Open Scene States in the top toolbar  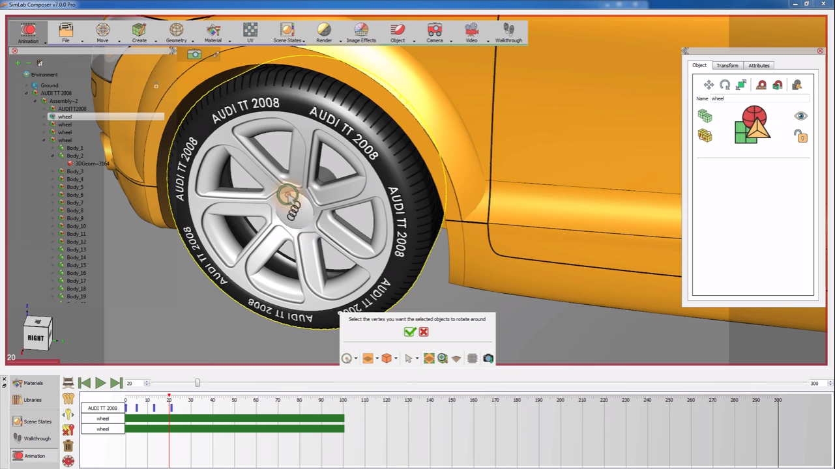287,33
